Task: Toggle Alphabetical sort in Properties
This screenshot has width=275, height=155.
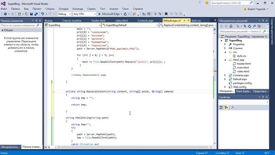Action: click(226, 107)
